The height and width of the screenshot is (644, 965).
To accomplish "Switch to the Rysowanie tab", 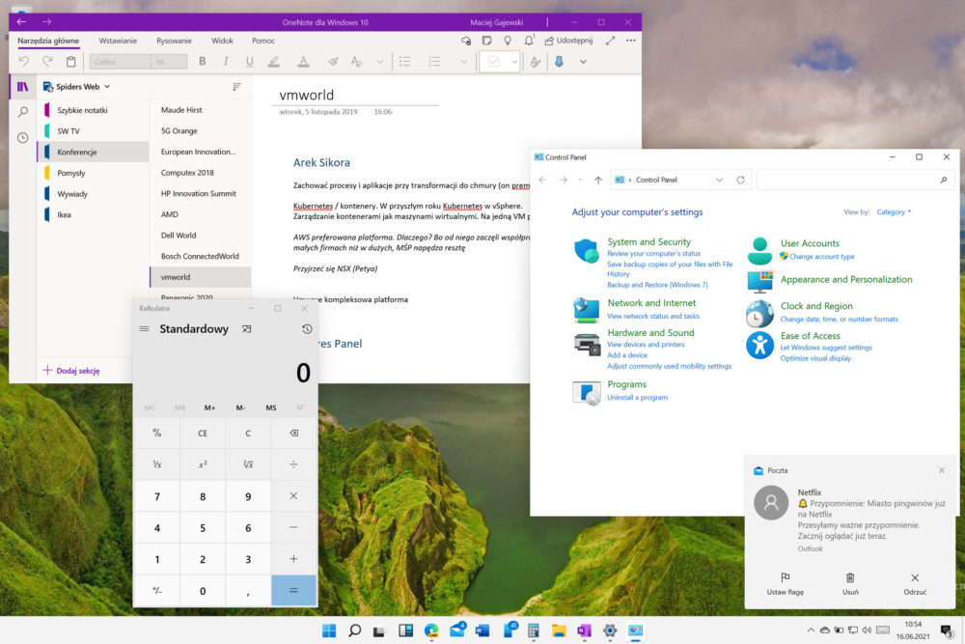I will click(174, 41).
